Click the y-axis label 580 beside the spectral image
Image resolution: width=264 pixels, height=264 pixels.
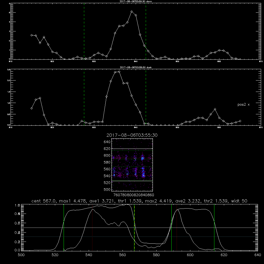107,162
